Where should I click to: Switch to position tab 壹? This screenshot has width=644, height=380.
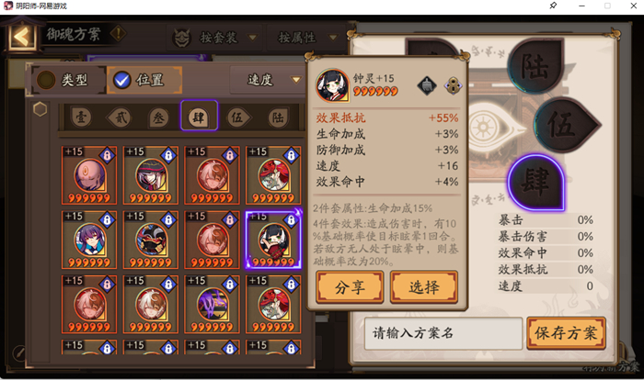click(x=81, y=117)
